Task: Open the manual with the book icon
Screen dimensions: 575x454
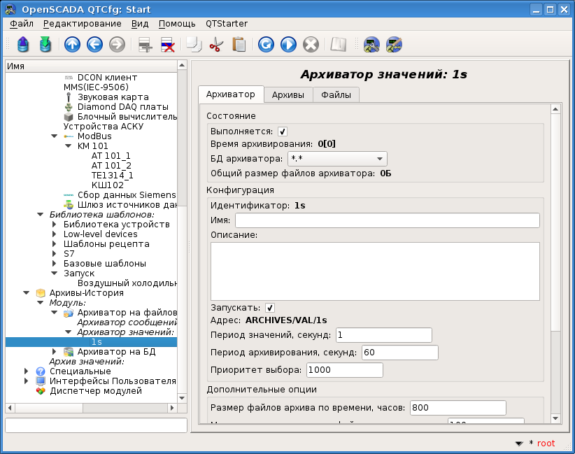Action: tap(338, 45)
